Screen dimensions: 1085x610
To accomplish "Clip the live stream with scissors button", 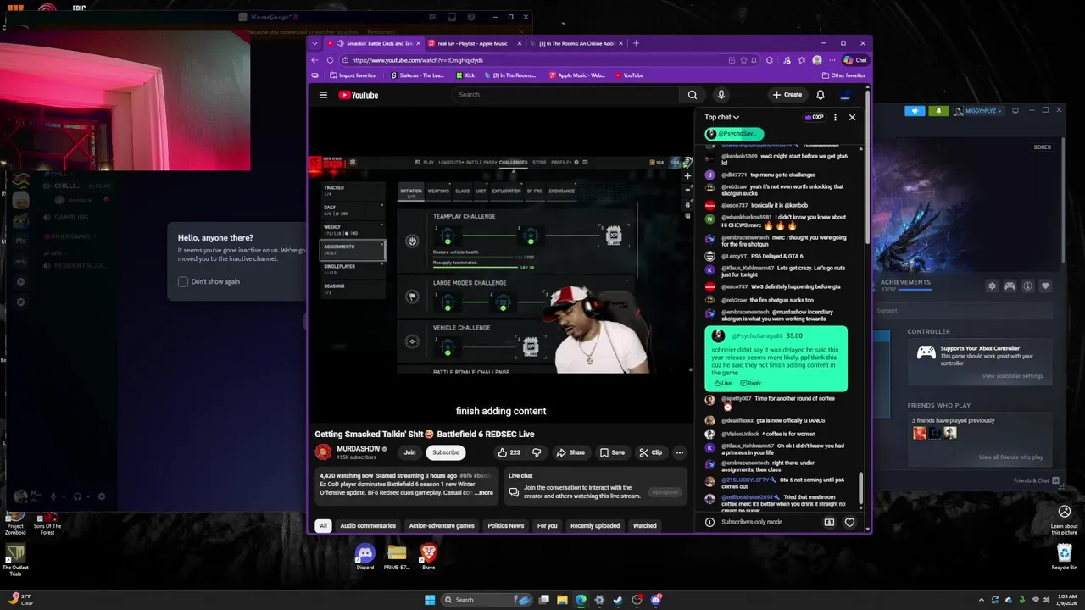I will click(651, 452).
